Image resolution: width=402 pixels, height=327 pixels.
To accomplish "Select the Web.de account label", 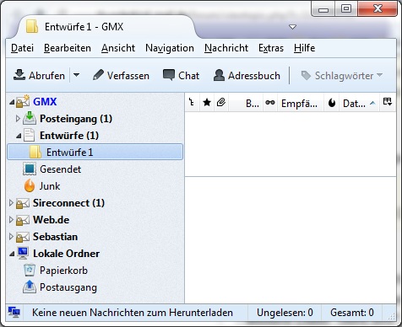I will (x=51, y=220).
